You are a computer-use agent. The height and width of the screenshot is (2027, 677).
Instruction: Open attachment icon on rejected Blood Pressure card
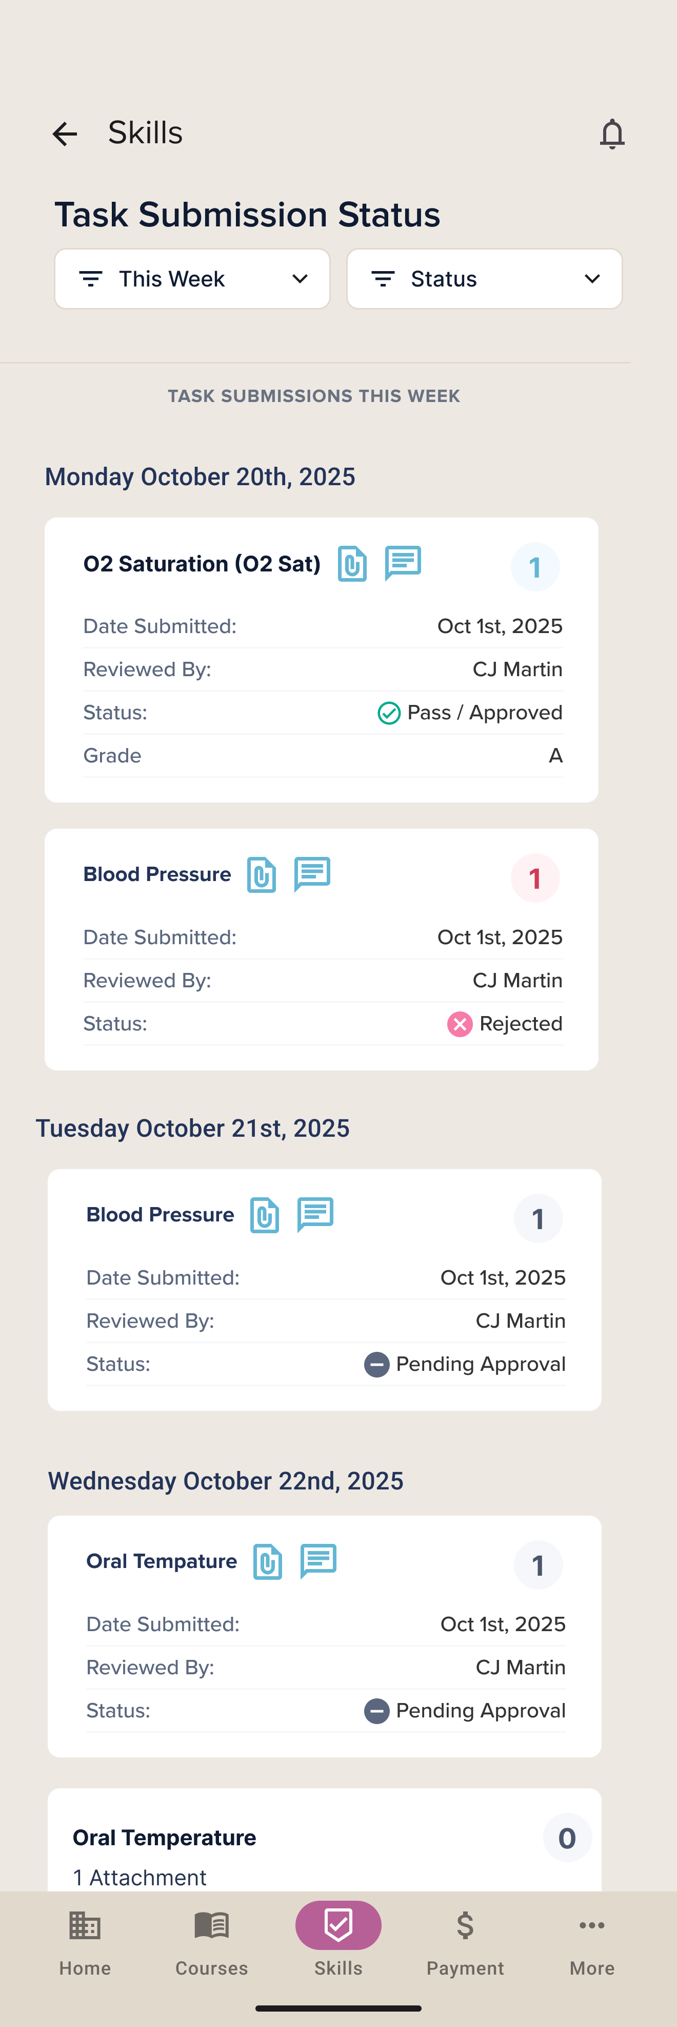262,874
